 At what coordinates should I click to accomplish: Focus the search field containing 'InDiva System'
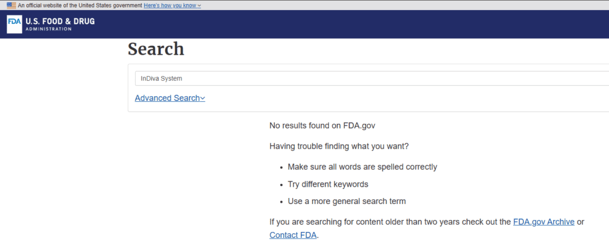372,79
